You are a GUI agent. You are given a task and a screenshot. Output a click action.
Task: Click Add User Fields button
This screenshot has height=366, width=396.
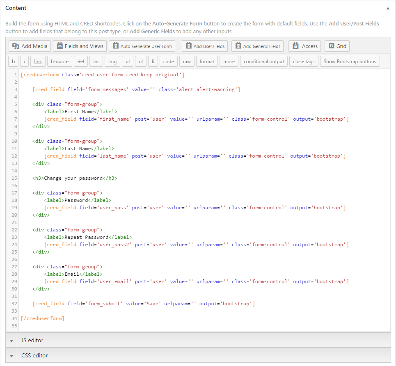pyautogui.click(x=205, y=46)
